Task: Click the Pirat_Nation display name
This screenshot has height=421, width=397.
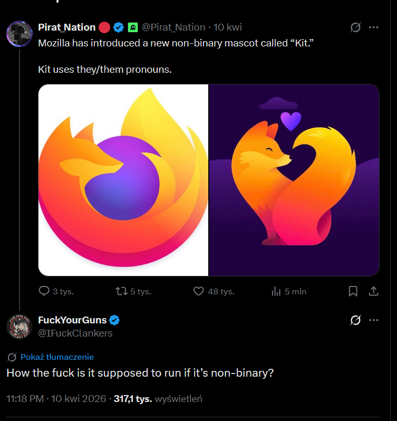Action: click(66, 27)
